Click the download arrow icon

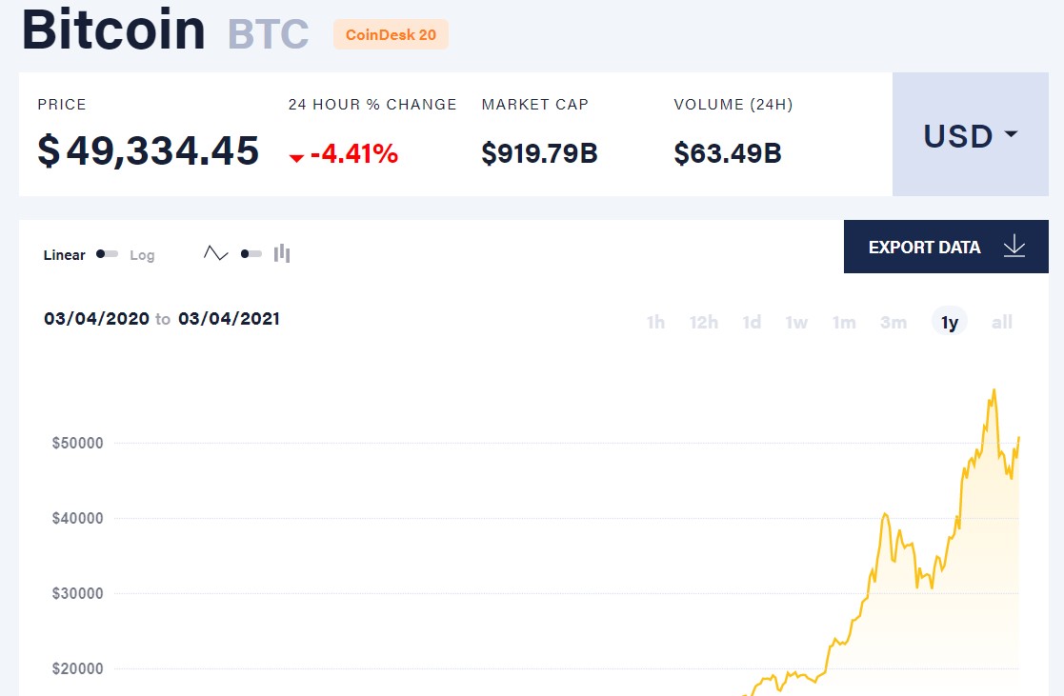(x=1014, y=247)
